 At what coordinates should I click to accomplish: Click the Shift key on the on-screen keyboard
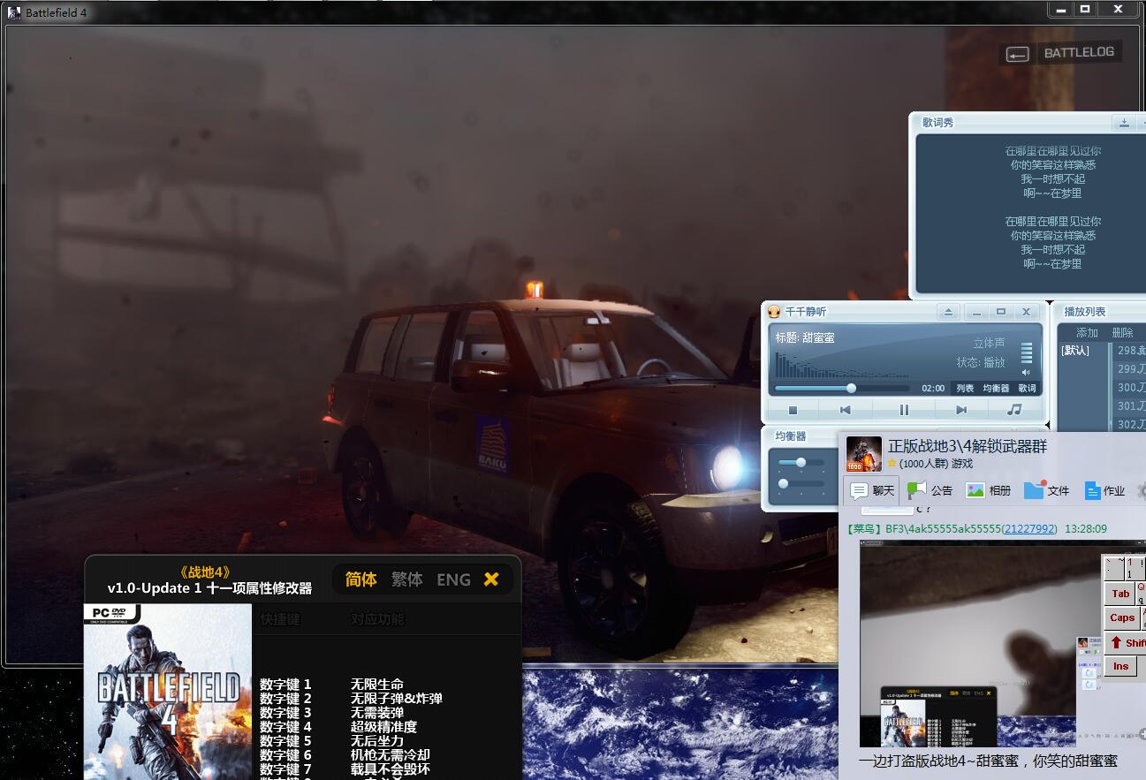point(1127,642)
